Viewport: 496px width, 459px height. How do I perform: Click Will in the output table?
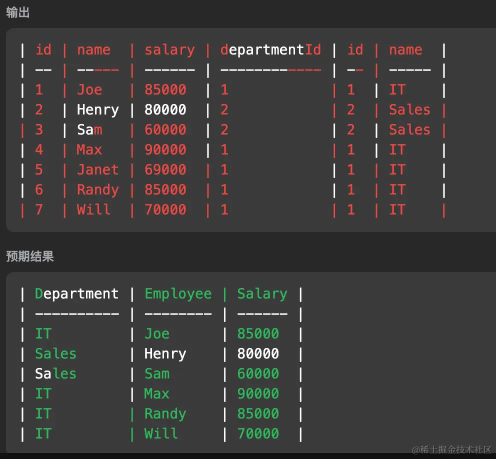point(93,209)
